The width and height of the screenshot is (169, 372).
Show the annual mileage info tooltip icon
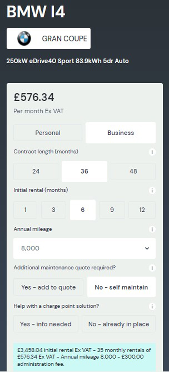tap(152, 229)
